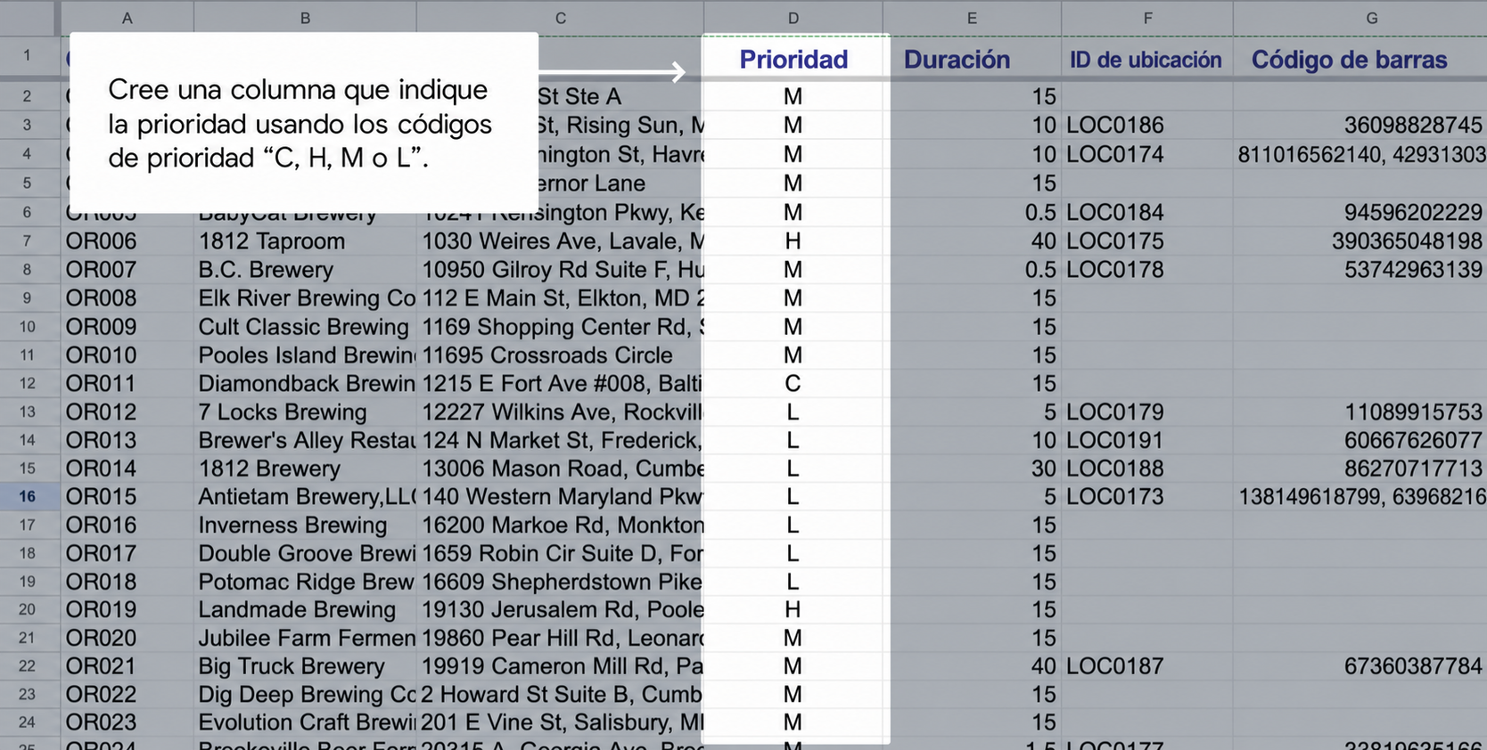Select the Dig Deep Brewing Co cell
The width and height of the screenshot is (1487, 750).
pyautogui.click(x=305, y=694)
